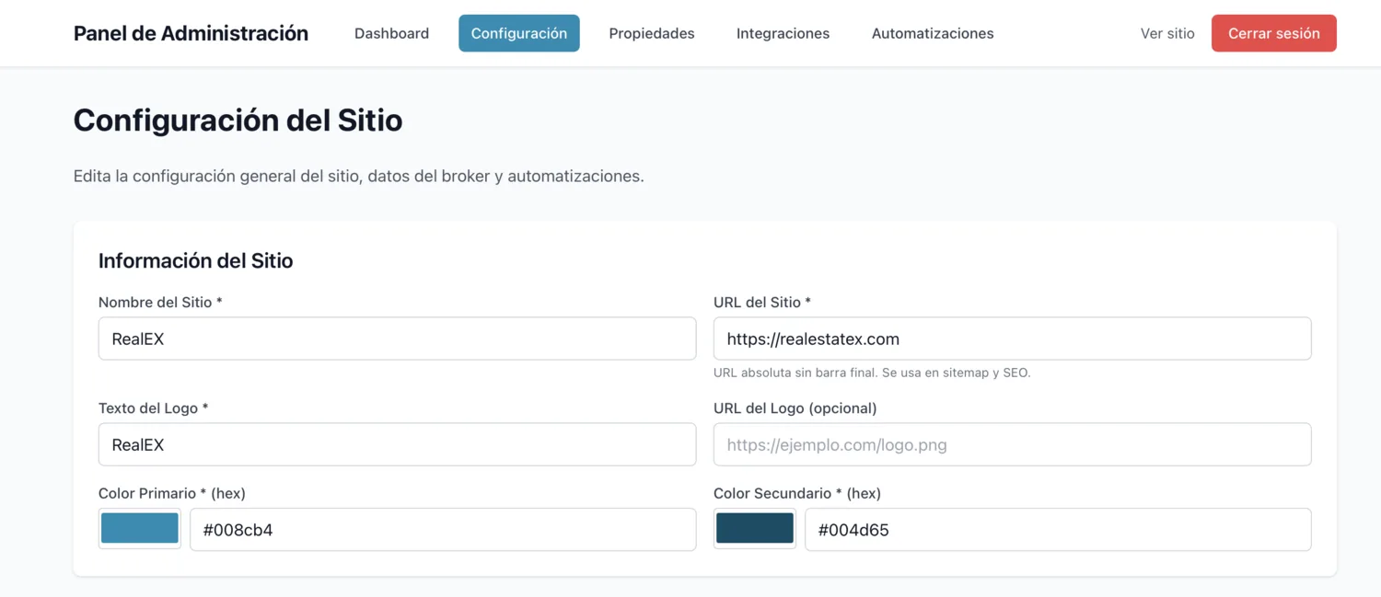The width and height of the screenshot is (1381, 597).
Task: Open the Color Secundario swatch picker
Action: coord(755,529)
